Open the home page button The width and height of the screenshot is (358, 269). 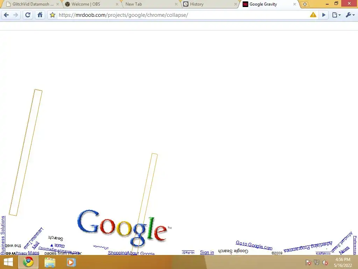40,15
